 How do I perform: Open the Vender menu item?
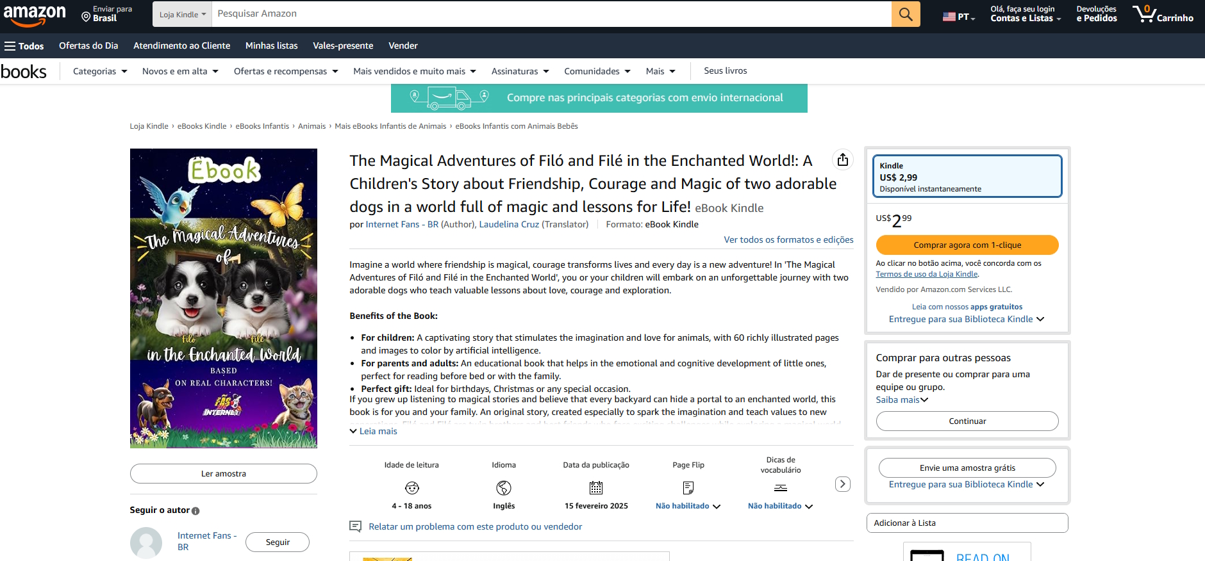coord(403,45)
